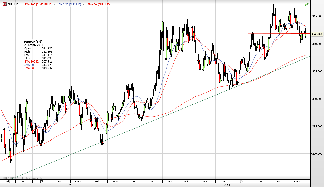The width and height of the screenshot is (324, 187).
Task: Click the red Fx instrument icon
Action: tap(5, 4)
